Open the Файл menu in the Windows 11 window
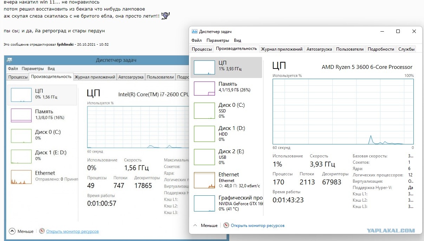The image size is (424, 241). click(x=197, y=40)
